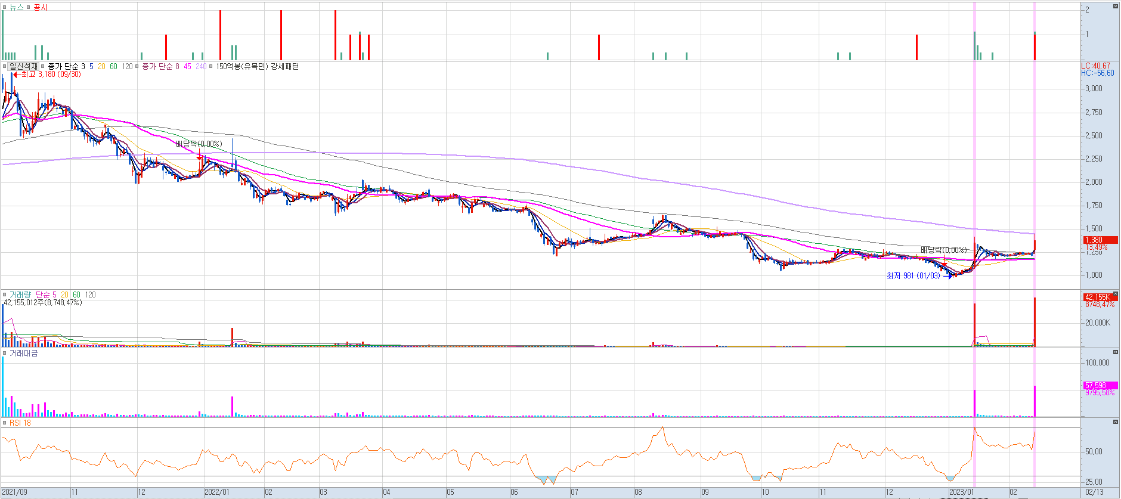Click the magenta 57,598 trading value tag
The image size is (1121, 499).
click(x=1100, y=386)
